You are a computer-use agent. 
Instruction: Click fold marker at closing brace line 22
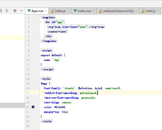pos(39,117)
